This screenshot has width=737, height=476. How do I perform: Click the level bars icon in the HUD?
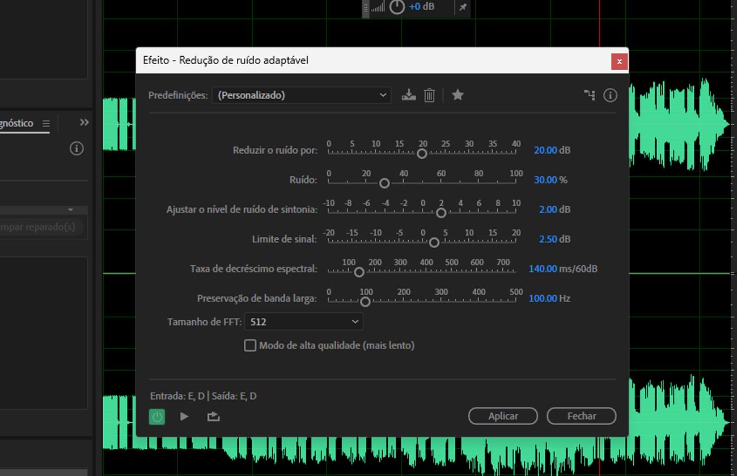[378, 7]
